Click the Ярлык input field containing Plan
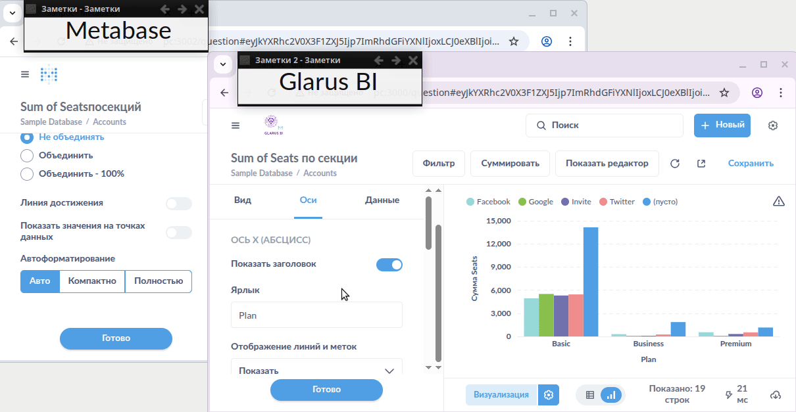The height and width of the screenshot is (412, 796). click(316, 315)
